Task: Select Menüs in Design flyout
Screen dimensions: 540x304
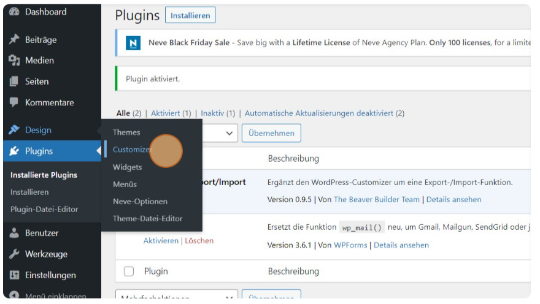Action: (125, 184)
